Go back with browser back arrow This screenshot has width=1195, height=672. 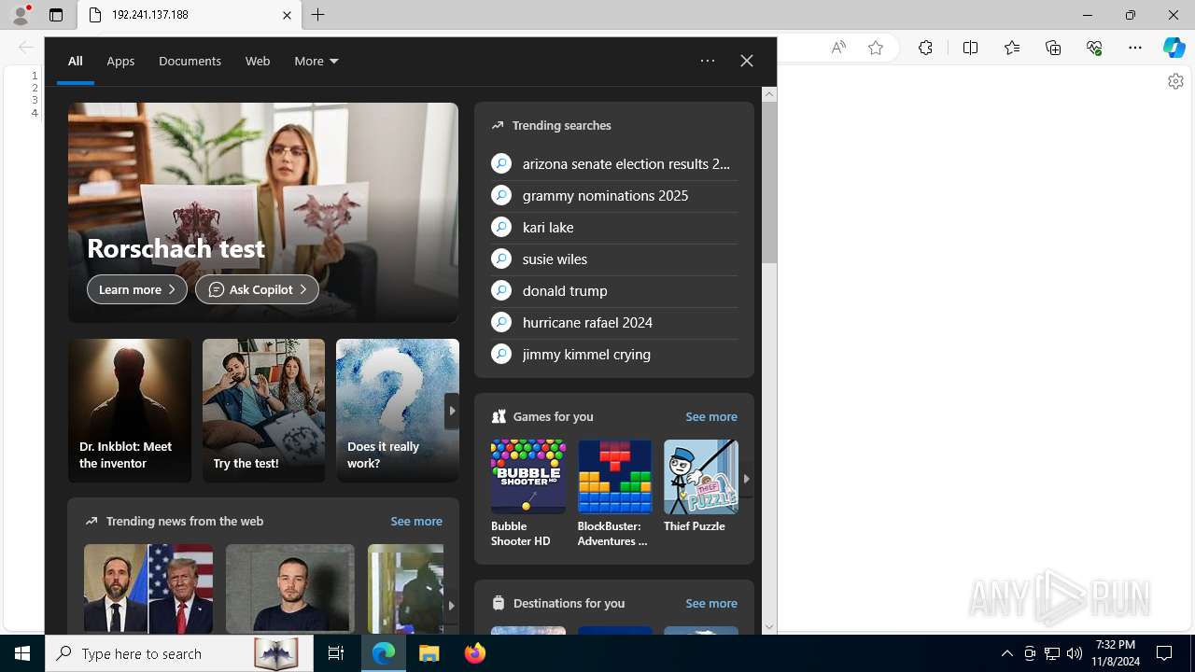[26, 48]
